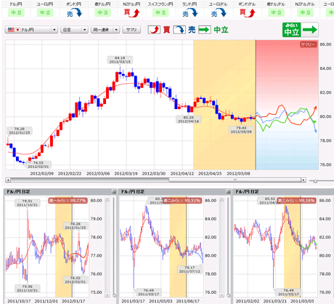Click the first panel scroll-down arrow
Screen dimensions: 334x304
(x=107, y=295)
